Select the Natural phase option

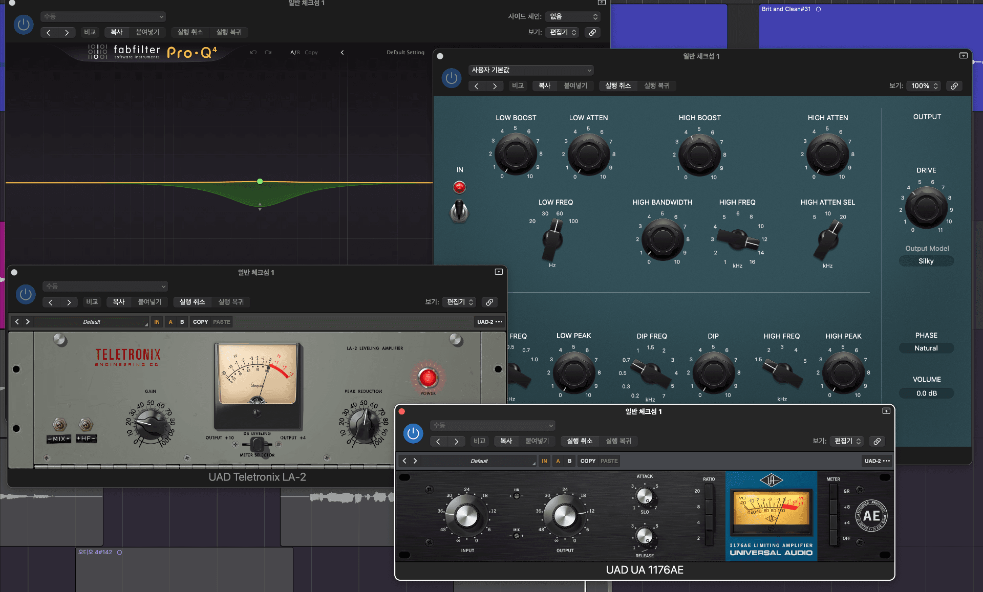pyautogui.click(x=926, y=348)
